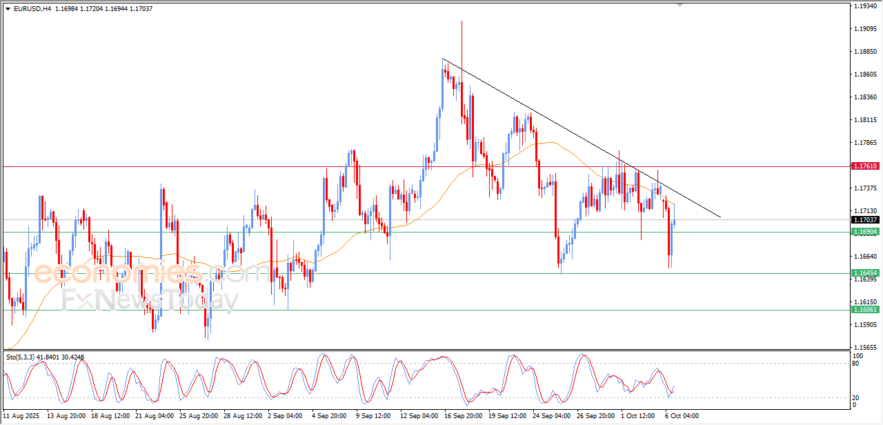The height and width of the screenshot is (425, 883).
Task: Click the grey chart shift triangle marker
Action: 681,5
